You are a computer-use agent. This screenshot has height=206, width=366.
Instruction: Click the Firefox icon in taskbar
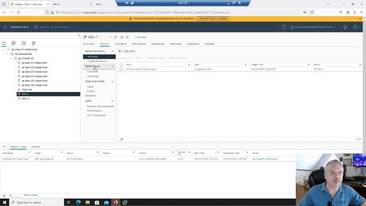tap(116, 202)
